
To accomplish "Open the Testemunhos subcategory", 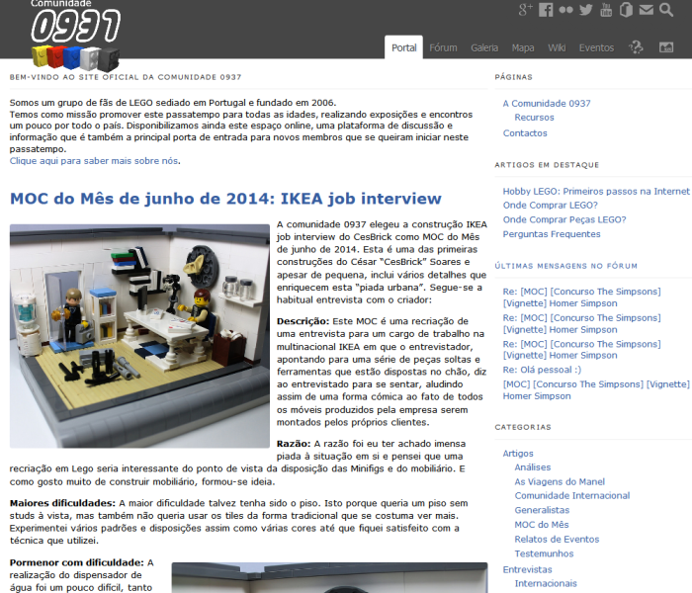I will click(x=544, y=553).
